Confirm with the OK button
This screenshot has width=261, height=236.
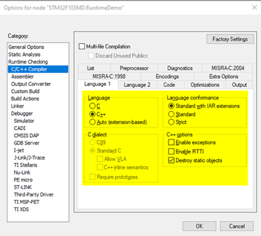point(199,226)
